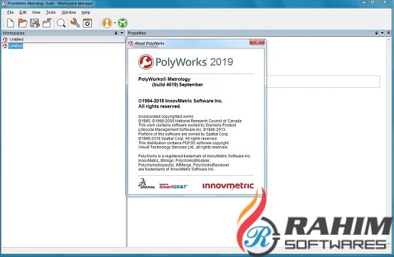Toggle the lock icon in Properties panel header
This screenshot has width=394, height=257.
[376, 33]
